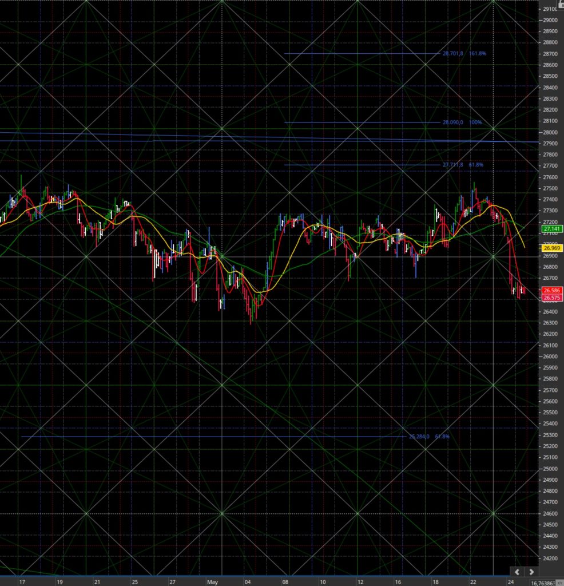The height and width of the screenshot is (586, 564).
Task: Select the 161.8% Fibonacci level label
Action: click(464, 53)
